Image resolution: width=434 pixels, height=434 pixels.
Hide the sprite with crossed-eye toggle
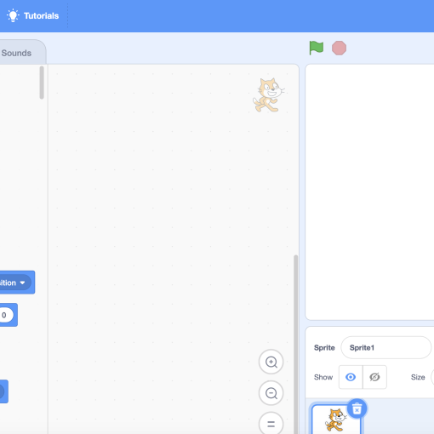(x=374, y=377)
